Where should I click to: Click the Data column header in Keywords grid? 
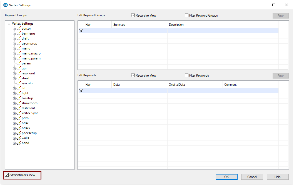139,85
